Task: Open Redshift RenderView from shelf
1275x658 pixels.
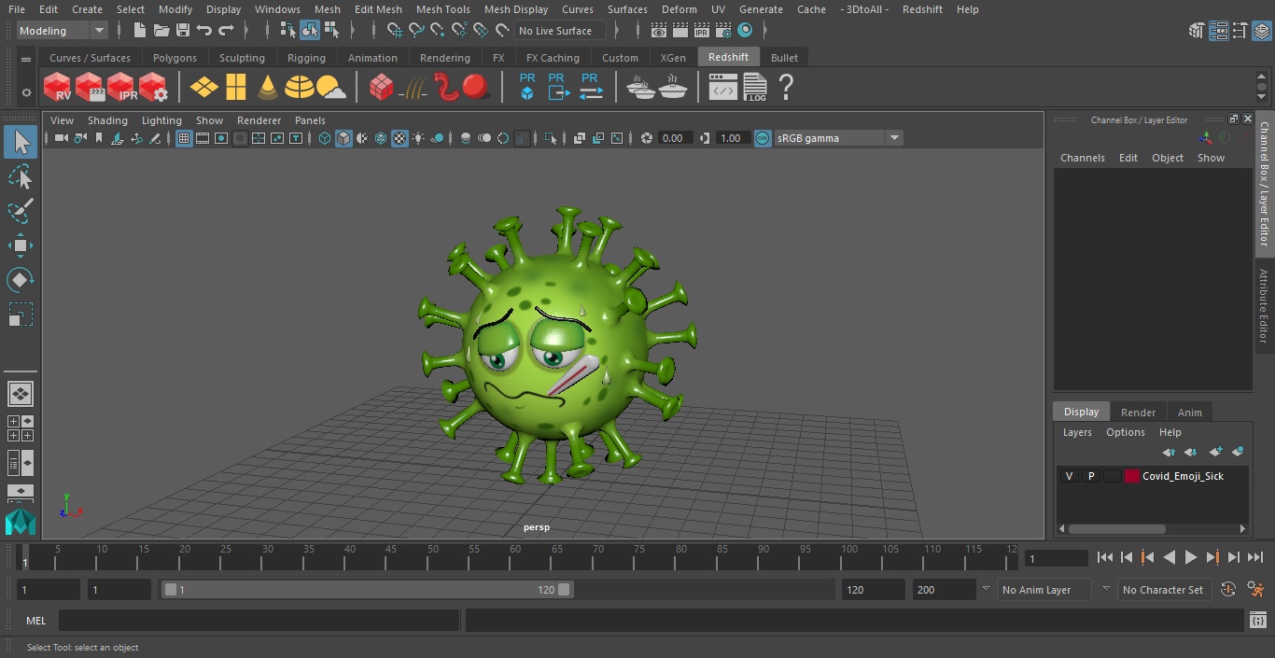Action: pyautogui.click(x=58, y=88)
